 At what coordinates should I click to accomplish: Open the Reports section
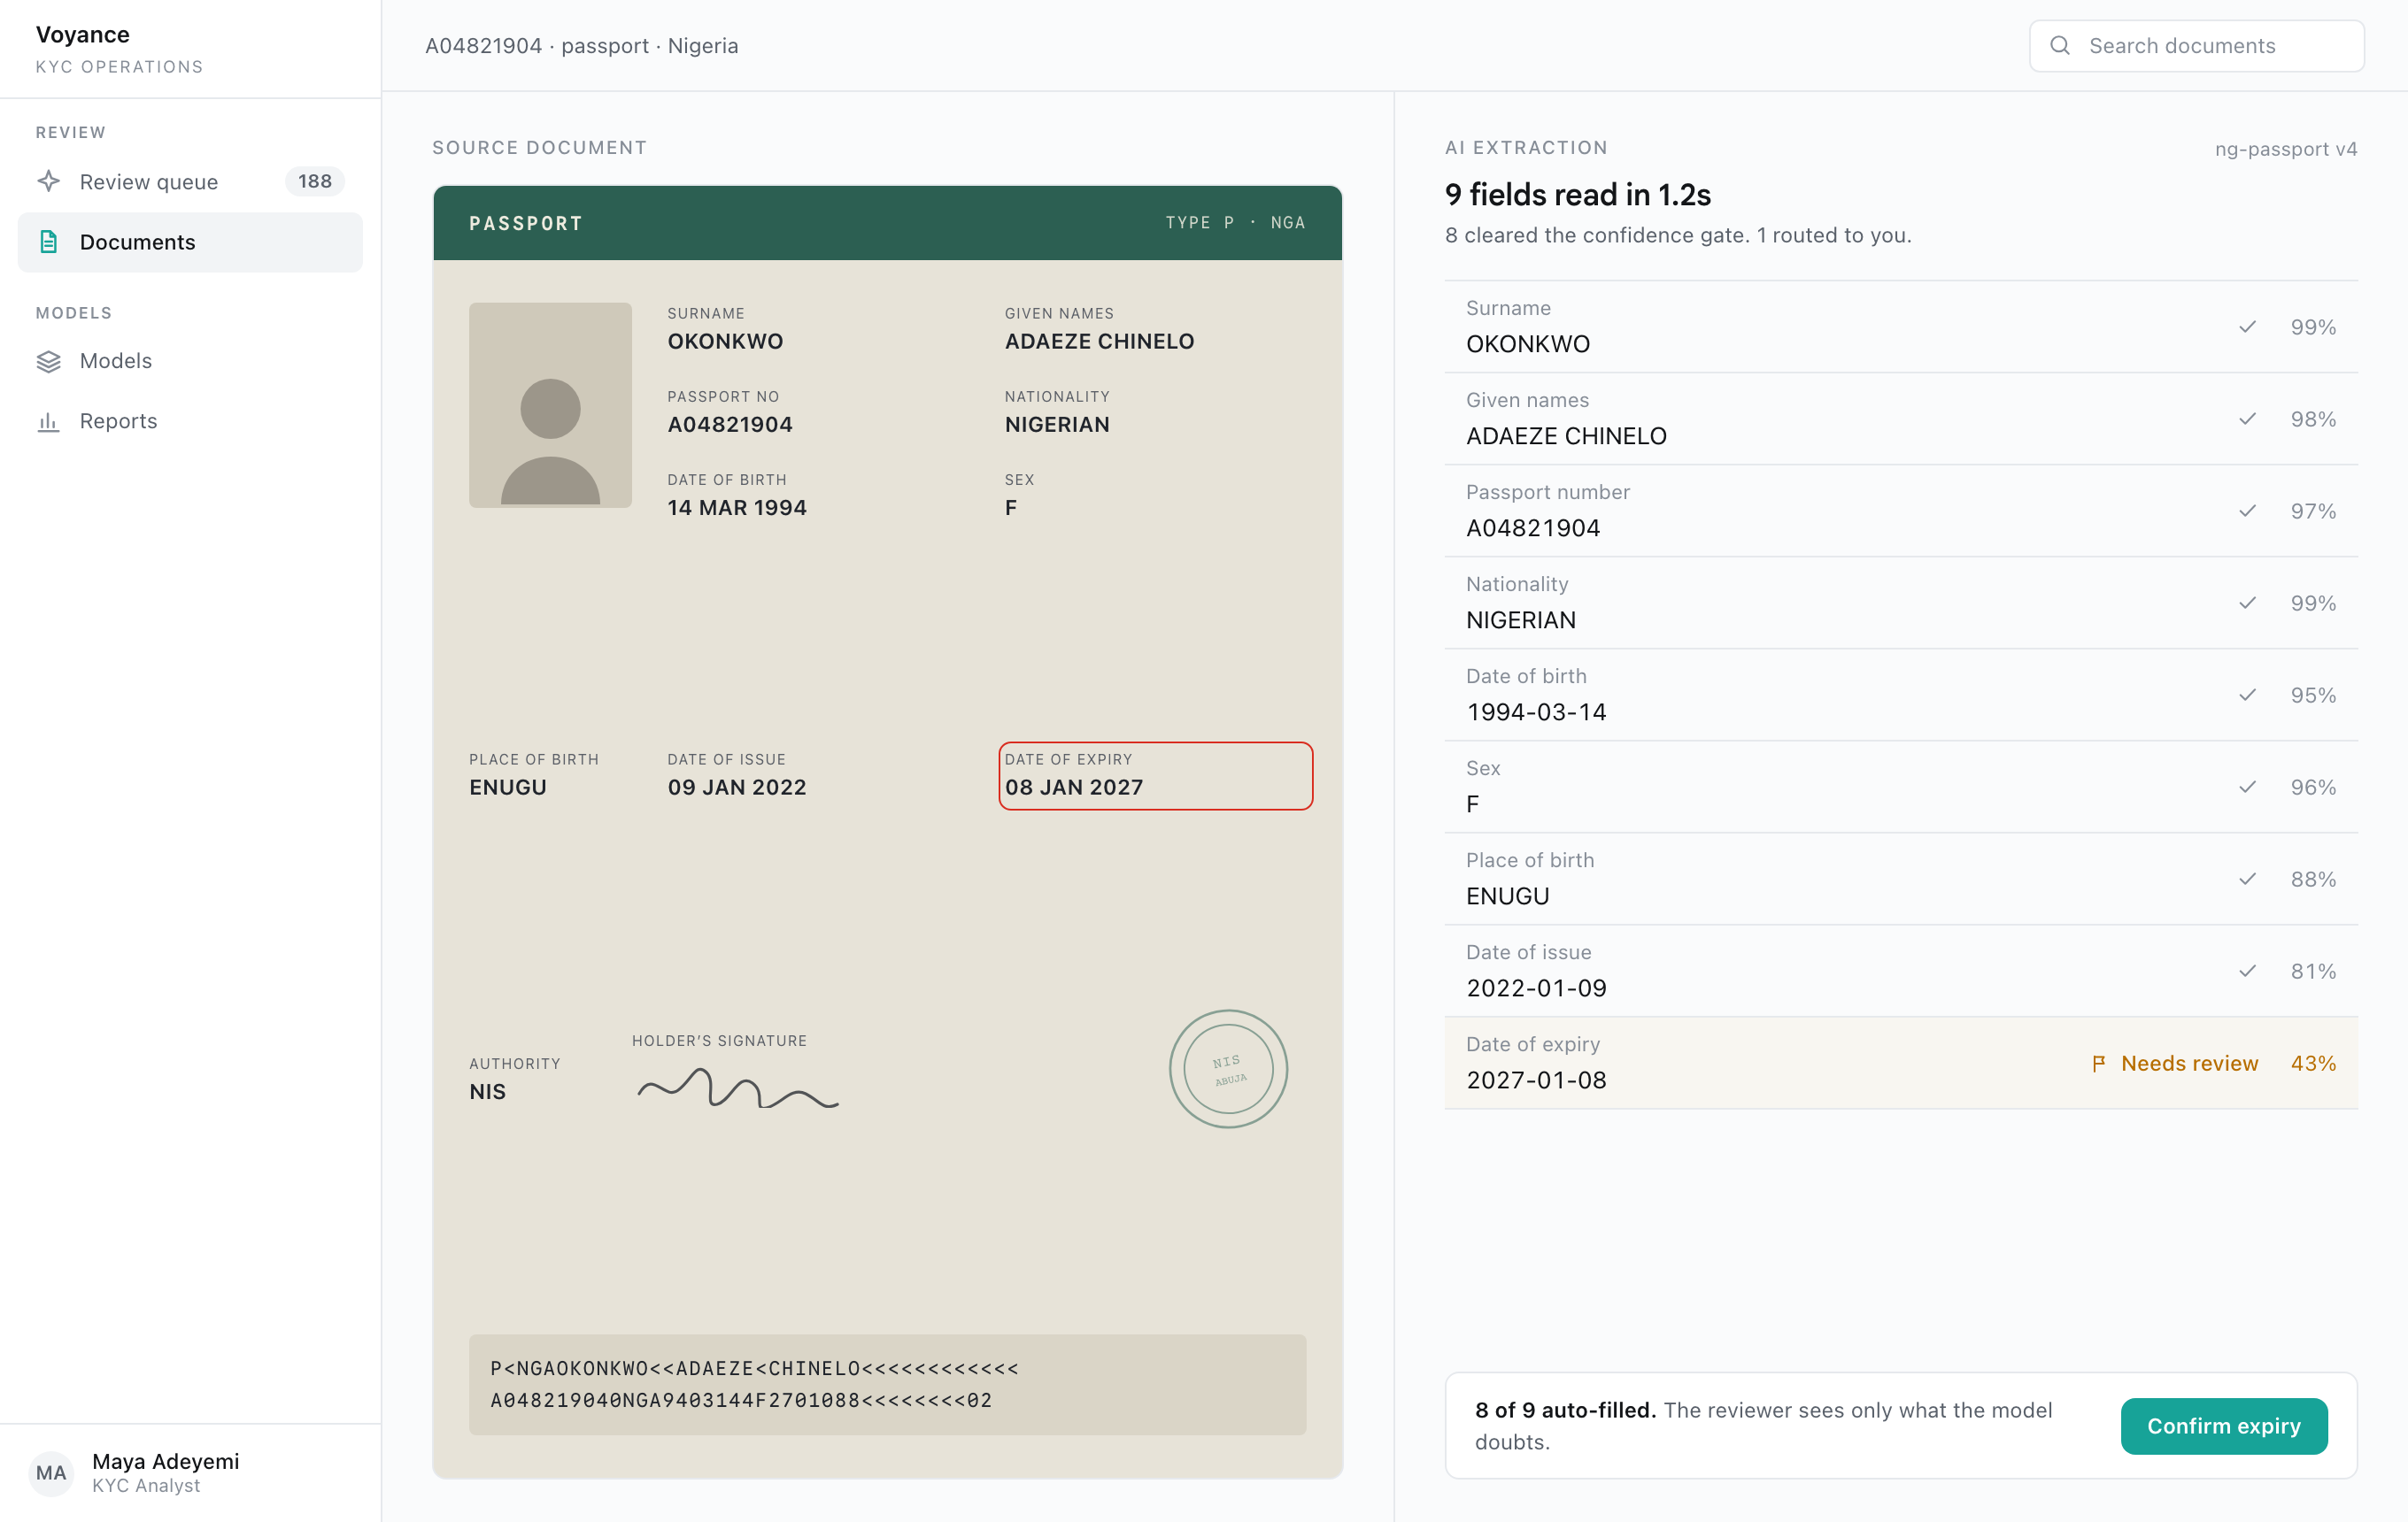190,422
